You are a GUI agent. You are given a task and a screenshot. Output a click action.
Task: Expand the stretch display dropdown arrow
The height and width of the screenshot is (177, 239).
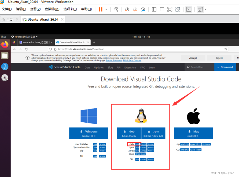click(206, 9)
